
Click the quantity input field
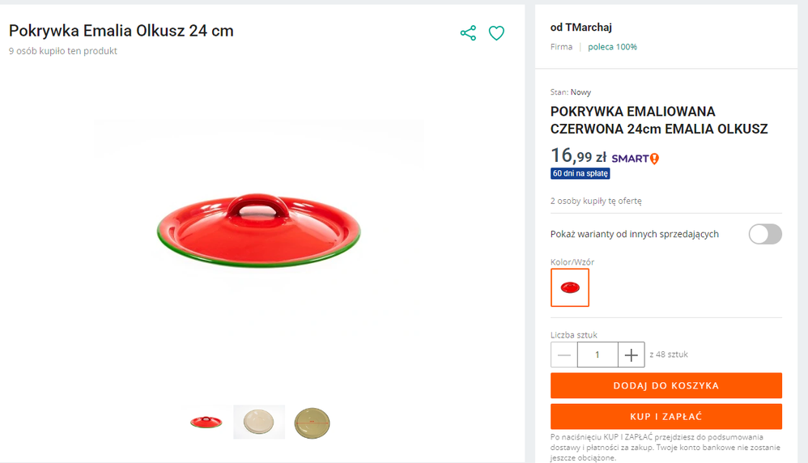point(597,355)
